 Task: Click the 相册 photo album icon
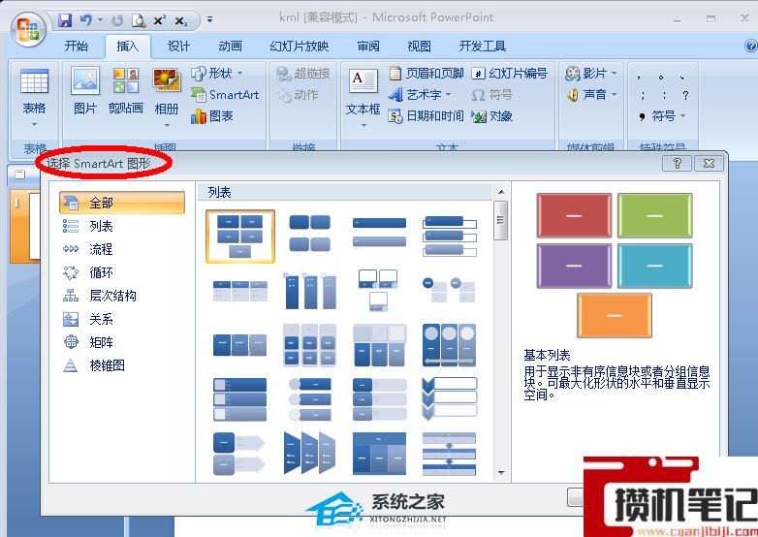click(x=167, y=81)
